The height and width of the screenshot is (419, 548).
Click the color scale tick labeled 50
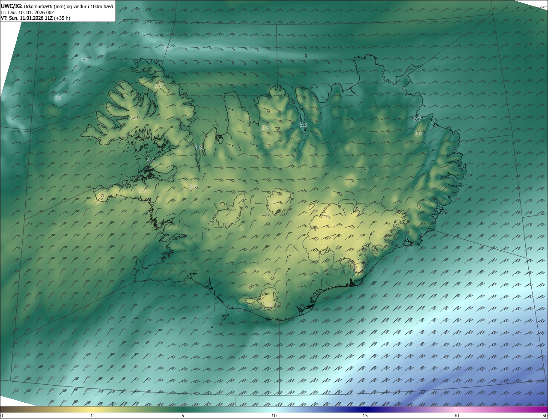click(x=545, y=416)
